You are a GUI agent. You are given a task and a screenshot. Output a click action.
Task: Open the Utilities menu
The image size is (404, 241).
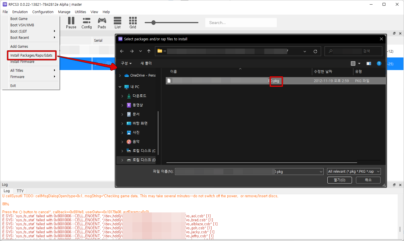(x=80, y=12)
